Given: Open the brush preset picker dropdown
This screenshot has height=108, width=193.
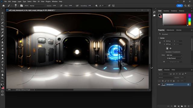Looking at the screenshot, I should [18, 6].
